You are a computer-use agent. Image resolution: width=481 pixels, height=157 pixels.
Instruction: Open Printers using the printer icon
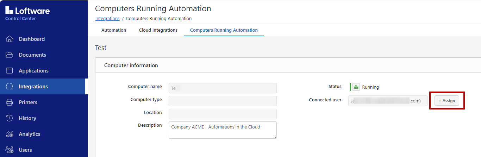[10, 102]
